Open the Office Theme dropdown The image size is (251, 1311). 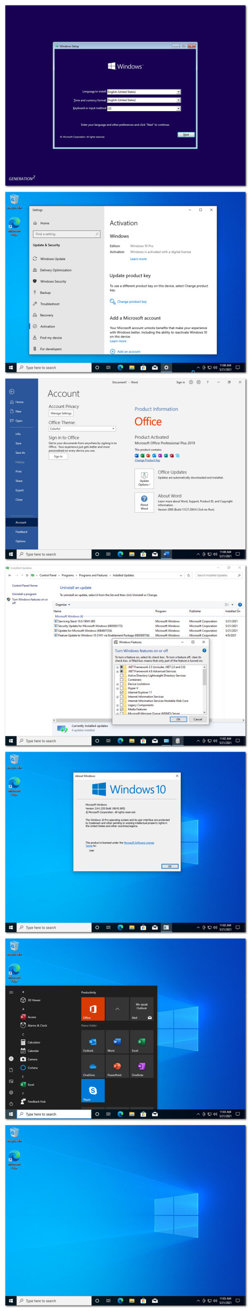coord(82,429)
